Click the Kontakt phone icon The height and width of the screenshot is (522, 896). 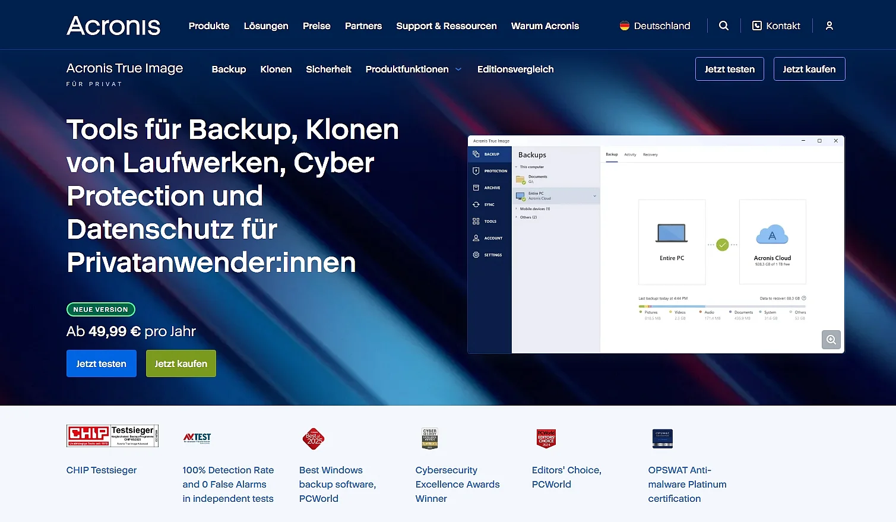coord(757,26)
